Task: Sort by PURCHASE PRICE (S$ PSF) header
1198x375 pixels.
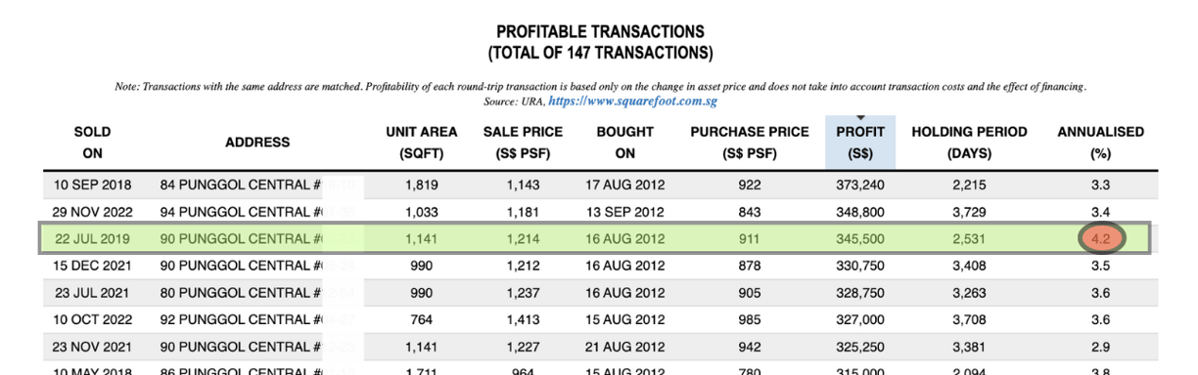Action: pos(750,143)
